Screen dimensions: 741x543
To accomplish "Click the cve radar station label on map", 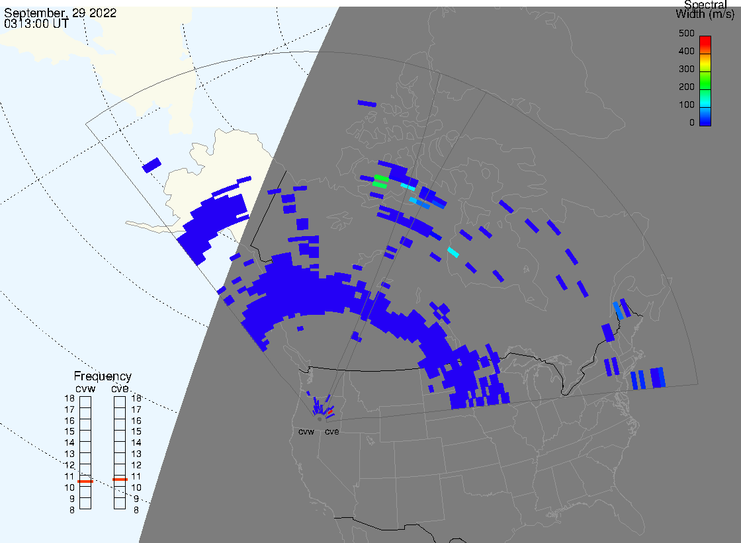I will pos(331,431).
